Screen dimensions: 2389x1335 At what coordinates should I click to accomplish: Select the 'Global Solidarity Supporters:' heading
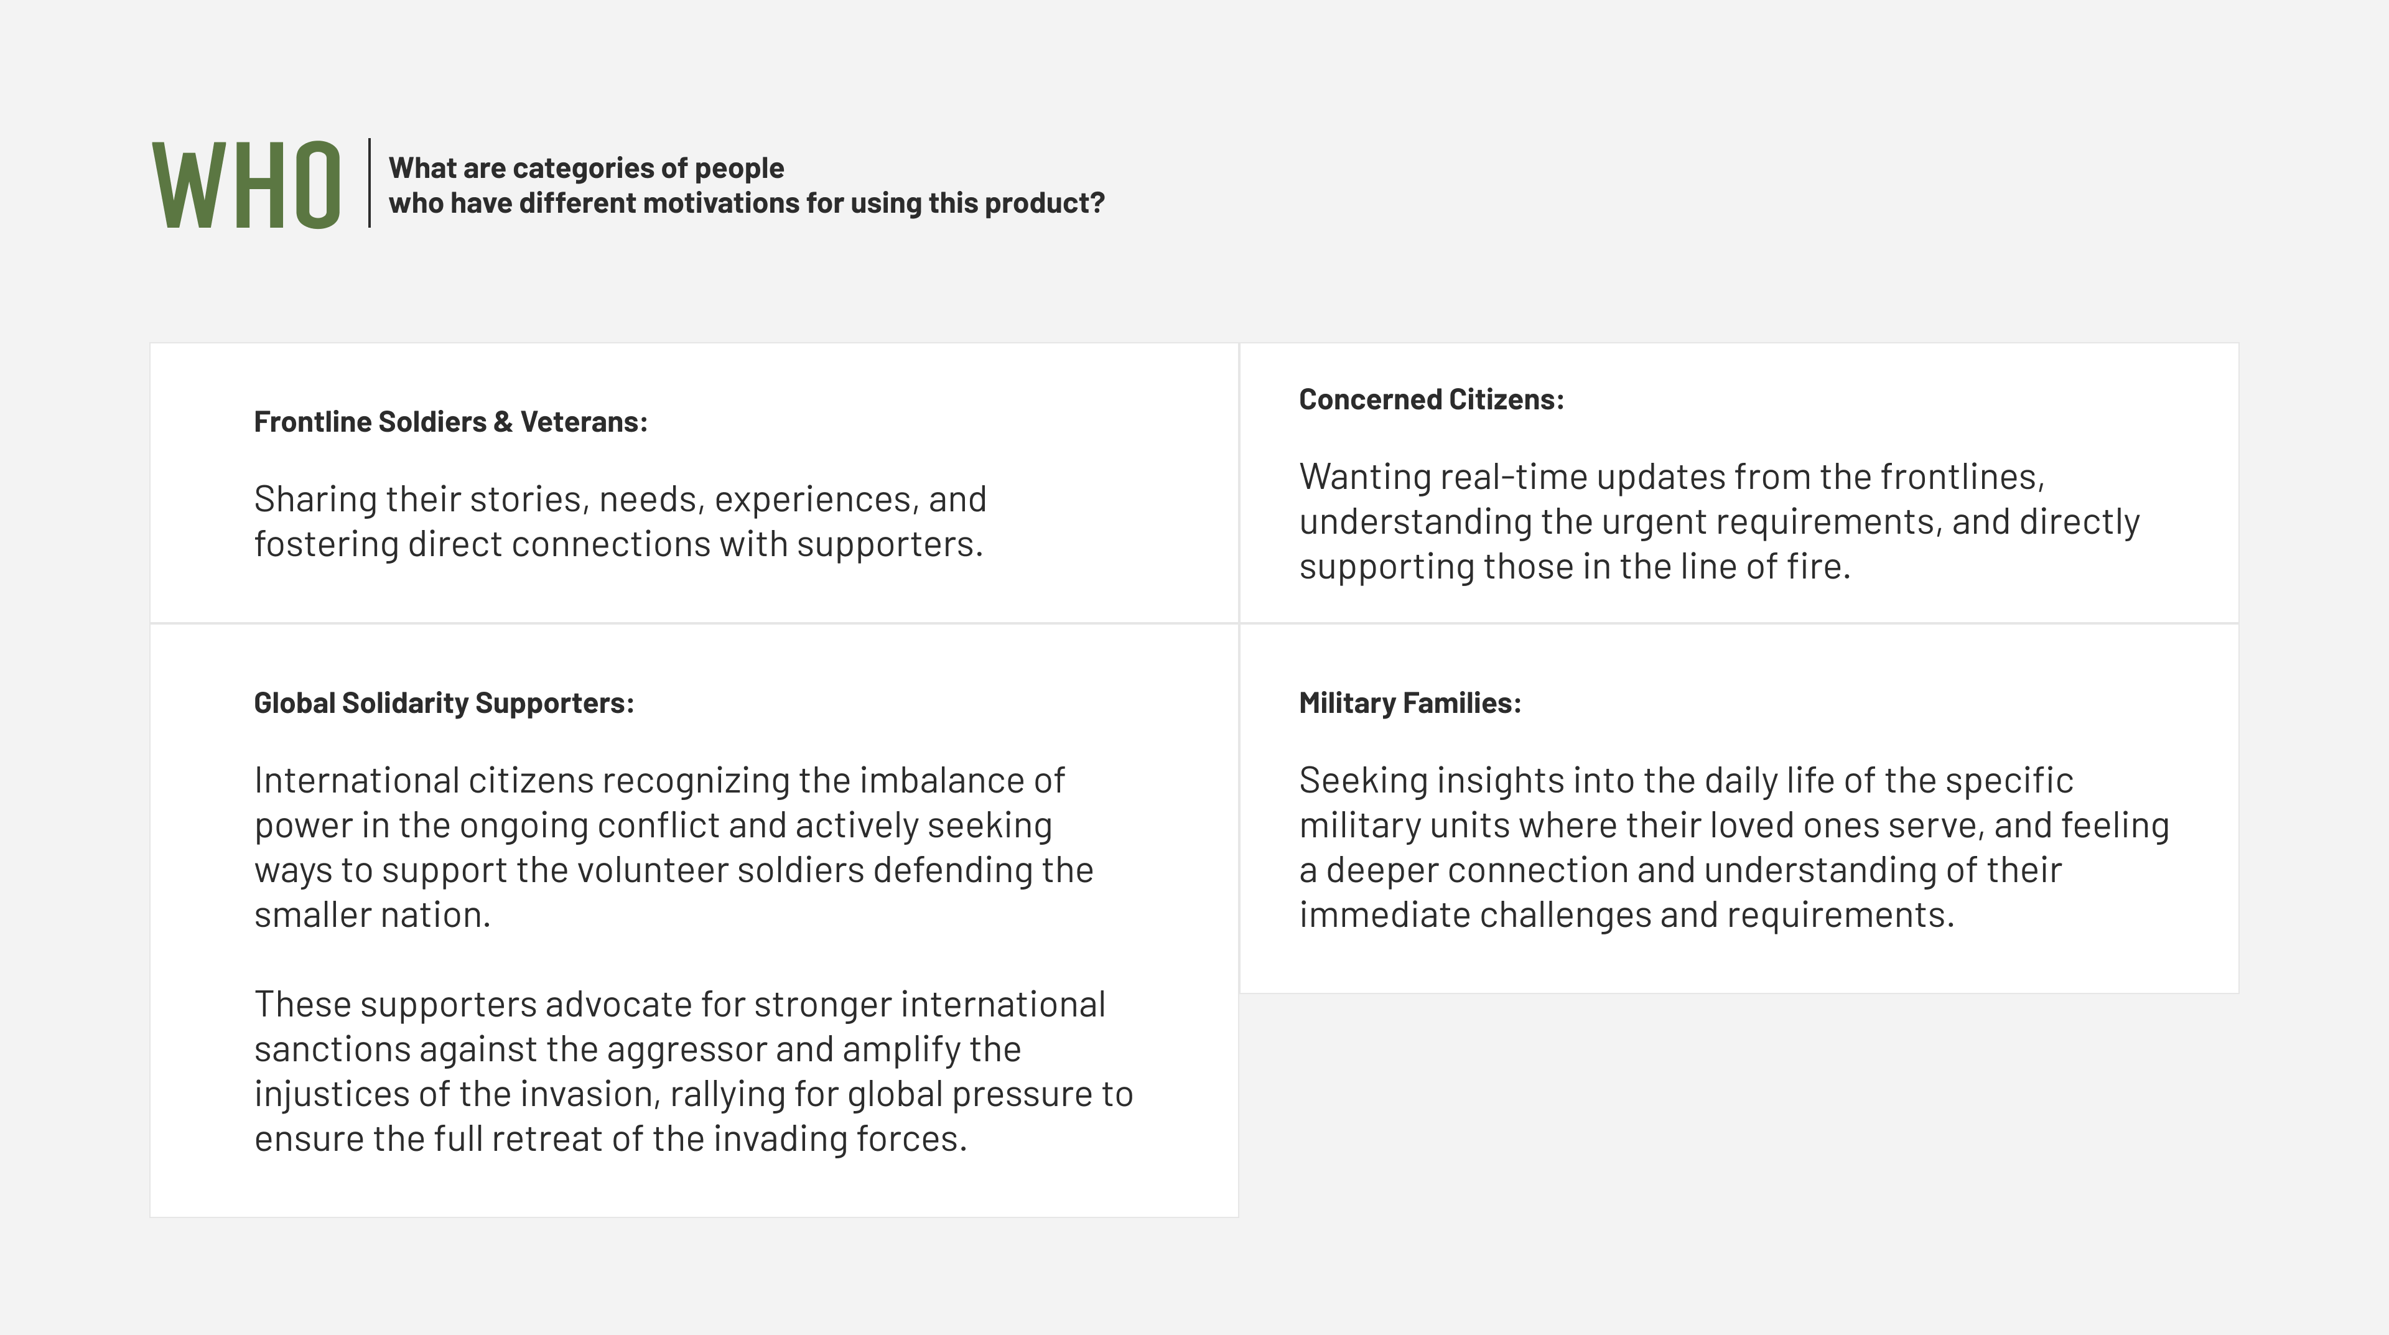tap(444, 703)
